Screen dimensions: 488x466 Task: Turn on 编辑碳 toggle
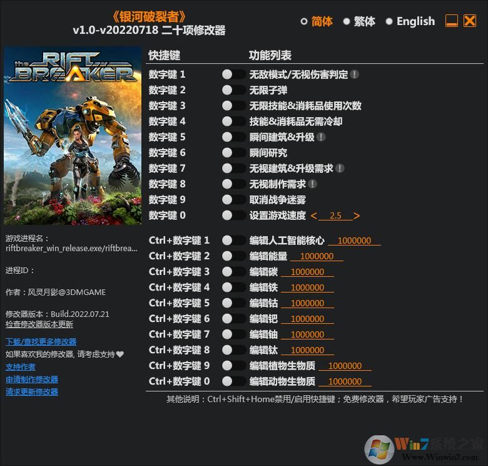(234, 271)
